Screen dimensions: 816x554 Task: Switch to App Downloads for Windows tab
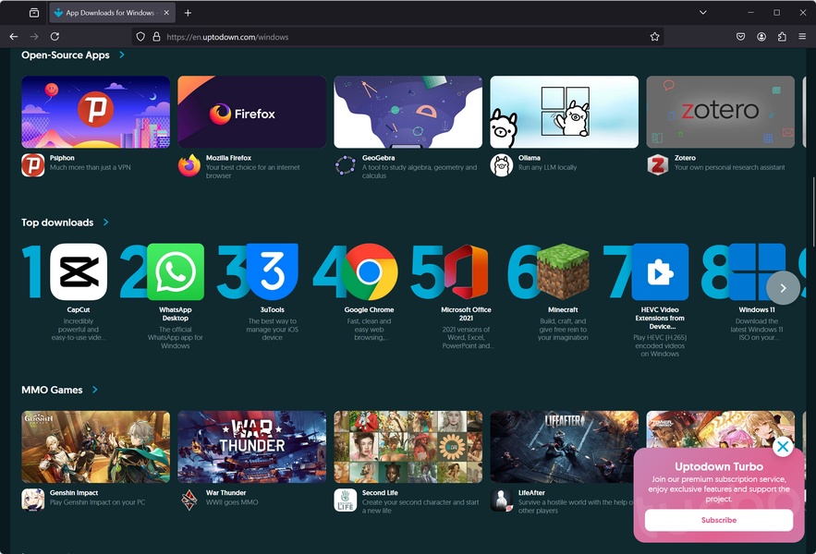[106, 13]
